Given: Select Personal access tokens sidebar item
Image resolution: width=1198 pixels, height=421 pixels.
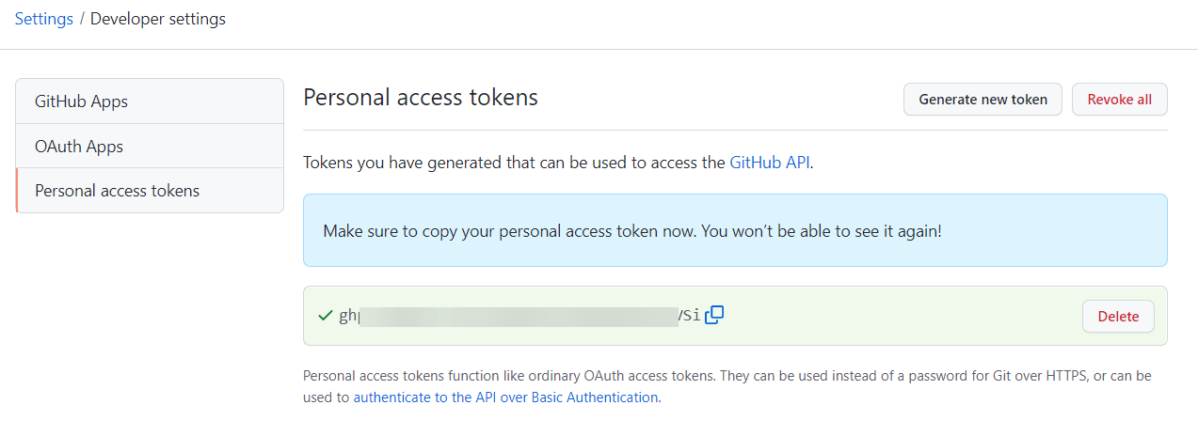Looking at the screenshot, I should [x=118, y=191].
